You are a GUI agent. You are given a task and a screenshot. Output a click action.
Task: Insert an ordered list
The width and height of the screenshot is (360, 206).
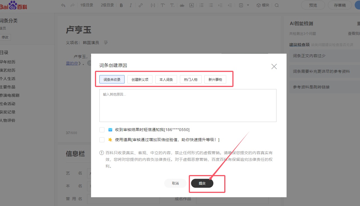tap(202, 5)
